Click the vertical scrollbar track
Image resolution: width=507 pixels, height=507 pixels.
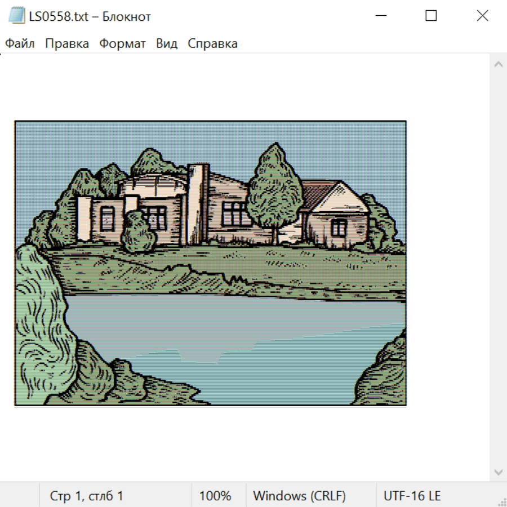[x=499, y=268]
